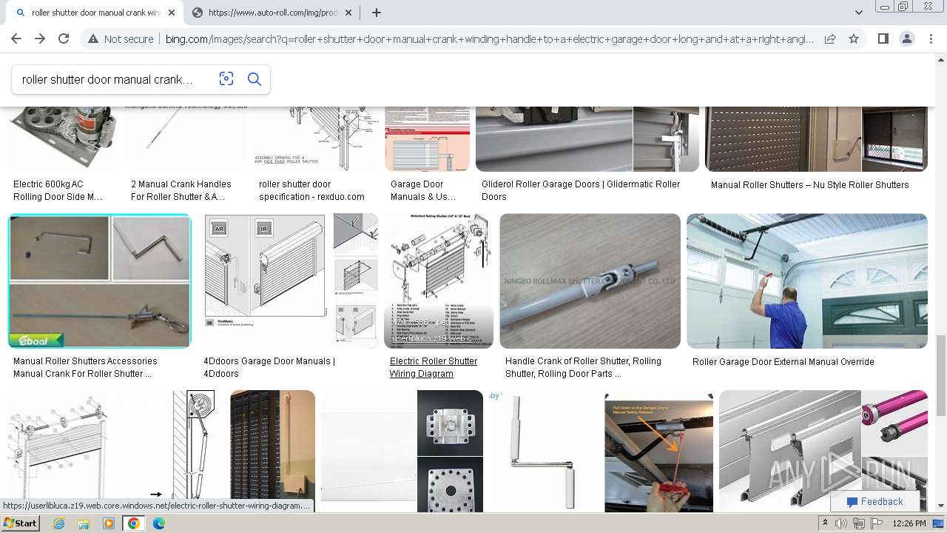
Task: Open Electric Roller Shutter Wiring Diagram thumbnail
Action: pyautogui.click(x=439, y=281)
